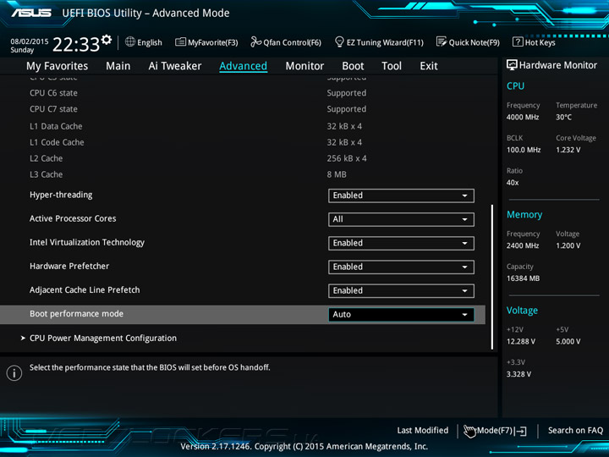
Task: Open the Monitor tab
Action: point(304,66)
